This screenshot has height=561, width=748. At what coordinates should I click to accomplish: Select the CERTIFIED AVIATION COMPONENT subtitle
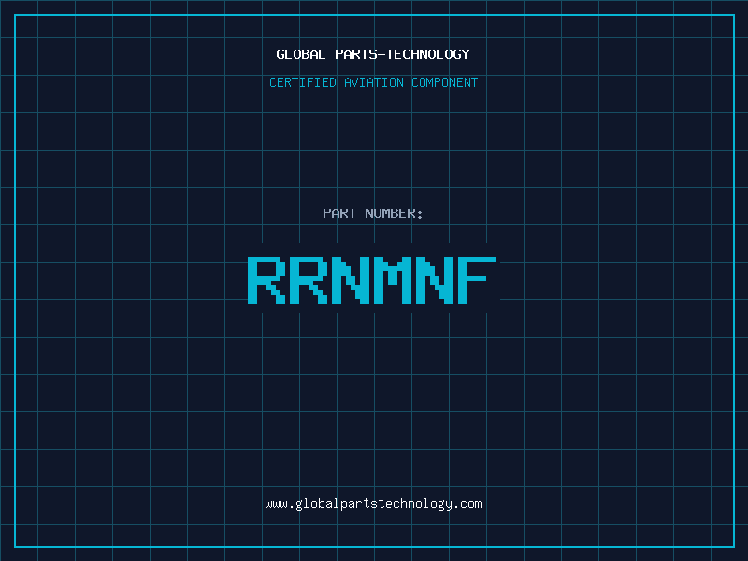(373, 82)
